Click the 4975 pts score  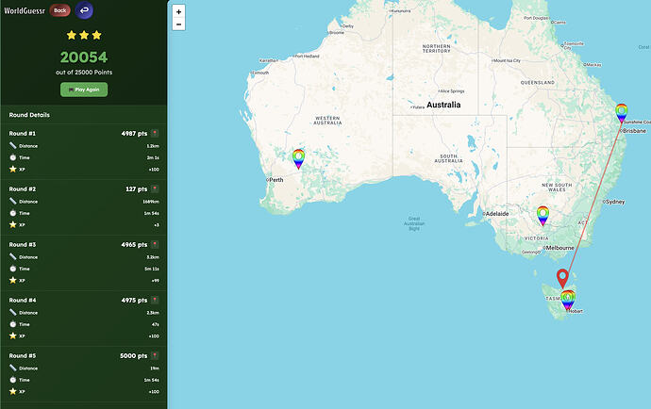click(x=134, y=301)
